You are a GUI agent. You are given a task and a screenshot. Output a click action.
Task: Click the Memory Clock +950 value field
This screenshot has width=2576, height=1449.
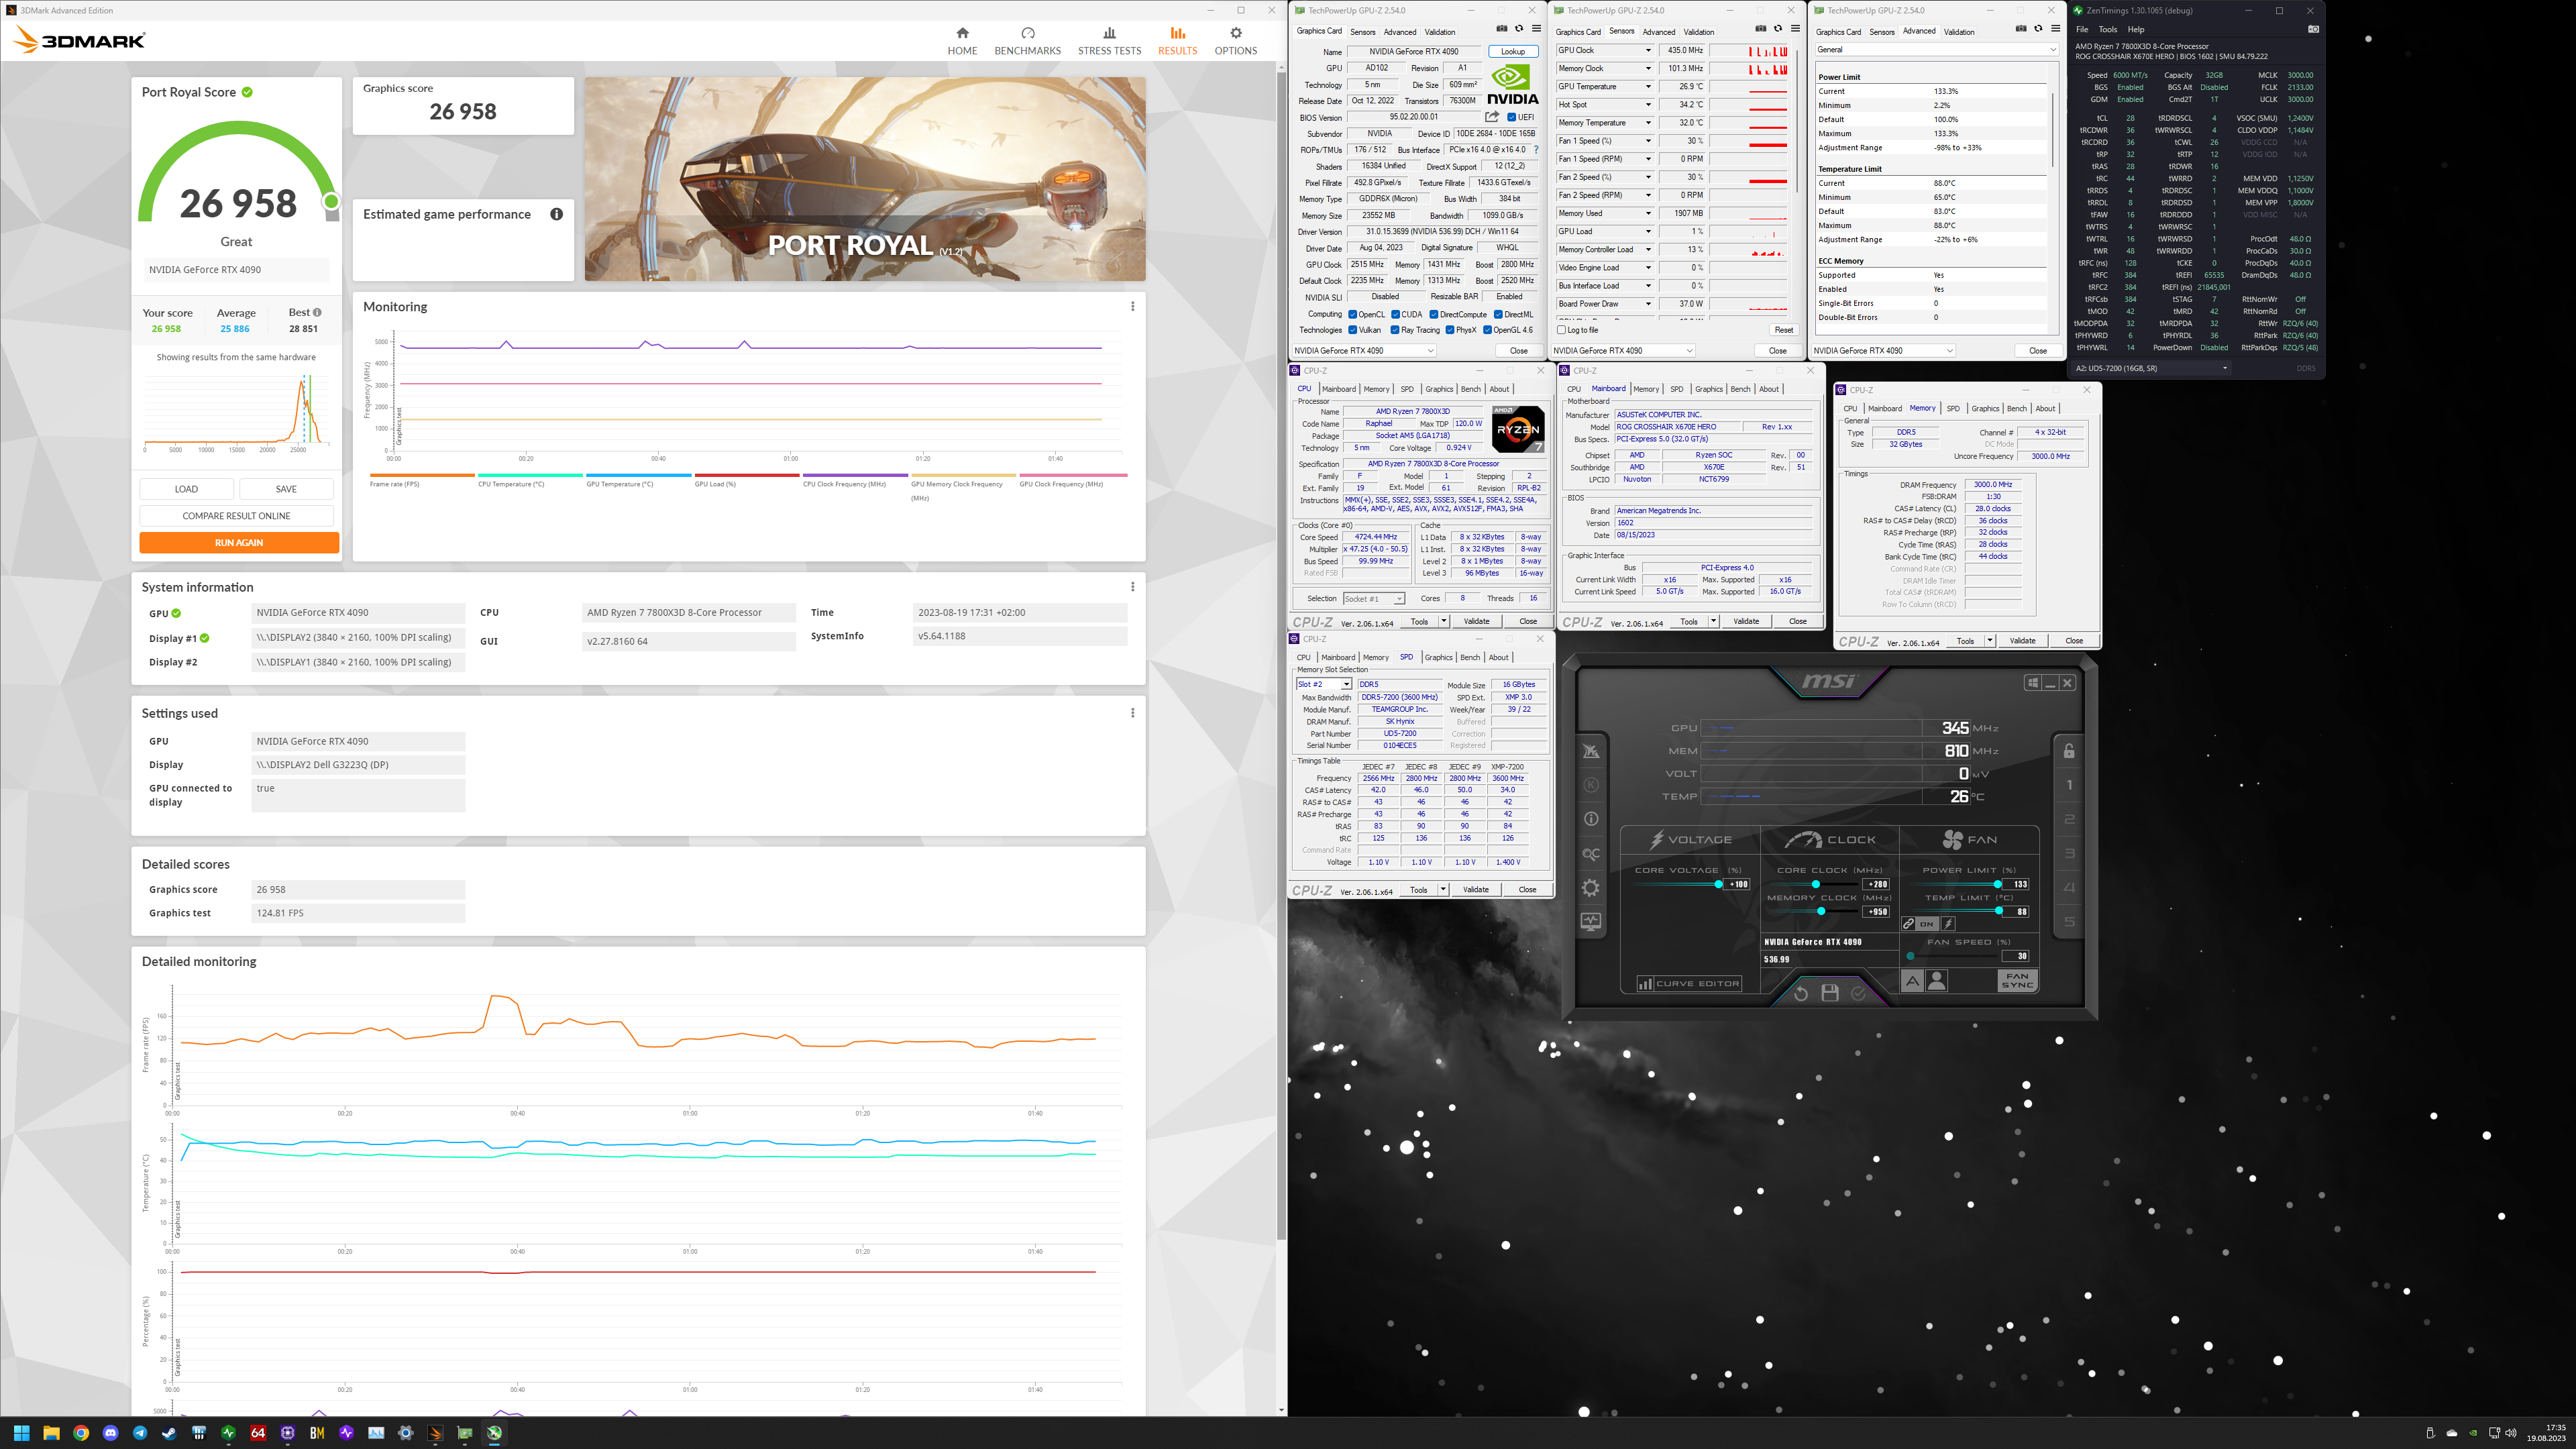(x=1877, y=911)
